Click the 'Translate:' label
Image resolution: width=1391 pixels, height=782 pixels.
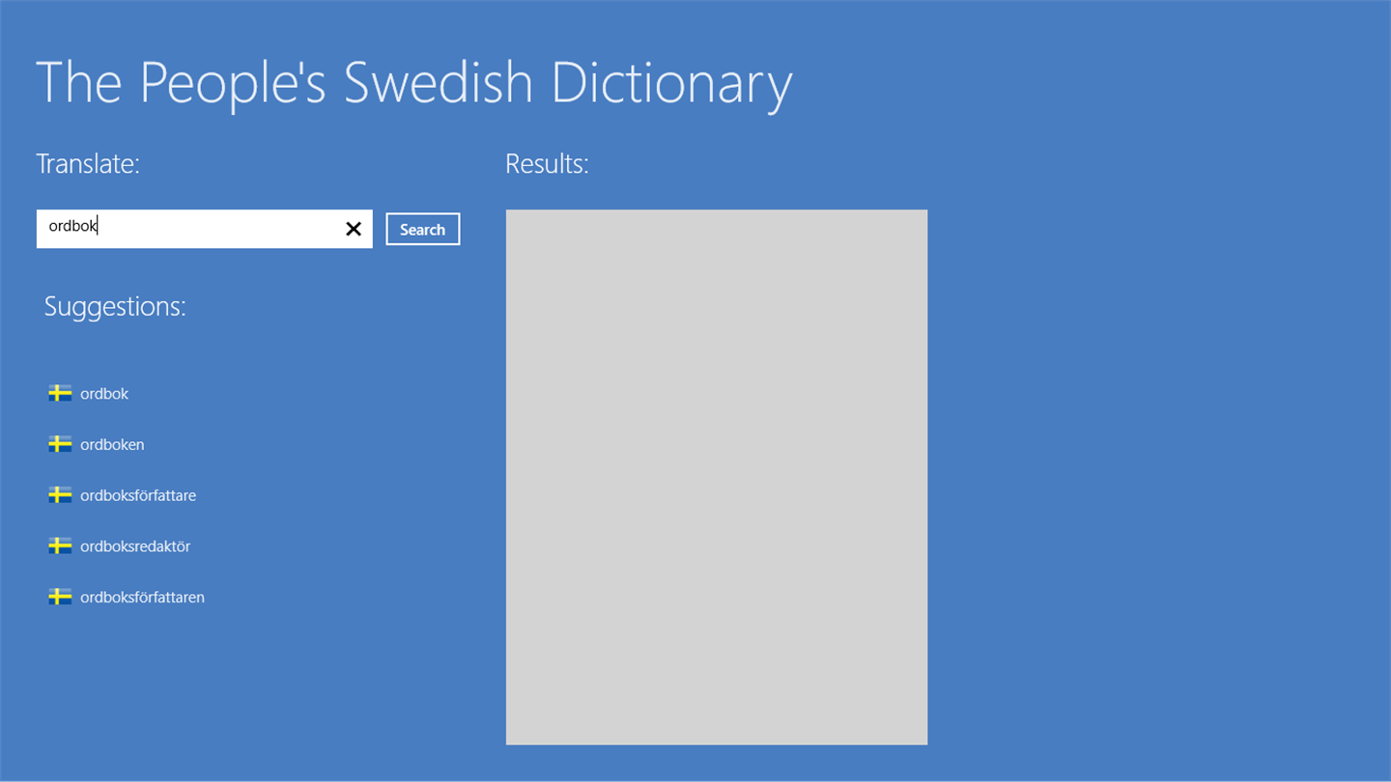click(x=88, y=164)
